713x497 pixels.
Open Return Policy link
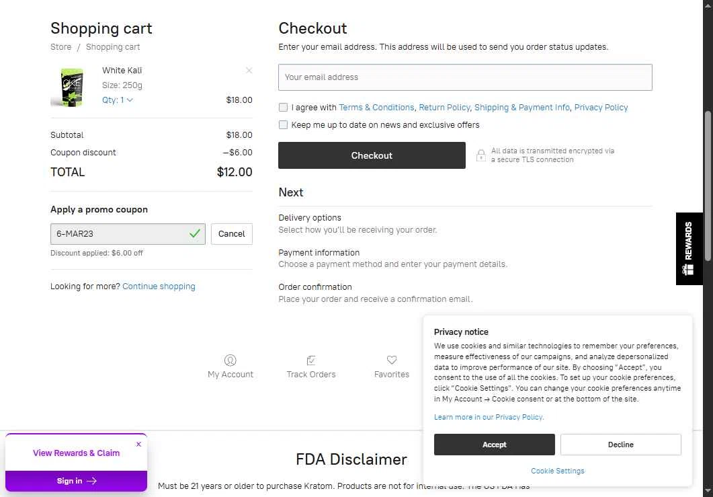pyautogui.click(x=444, y=108)
